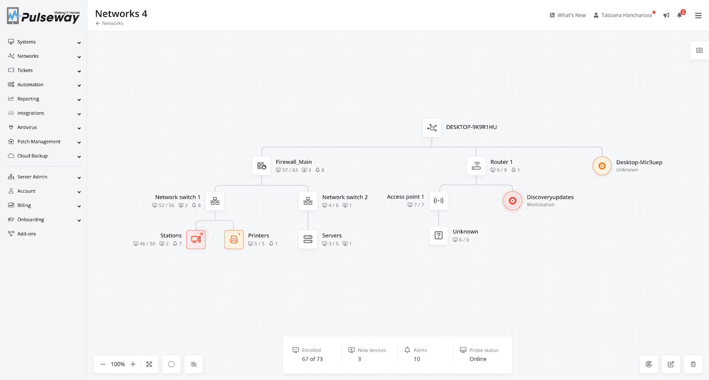Expand the Systems sidebar menu
The image size is (709, 380).
[x=44, y=42]
